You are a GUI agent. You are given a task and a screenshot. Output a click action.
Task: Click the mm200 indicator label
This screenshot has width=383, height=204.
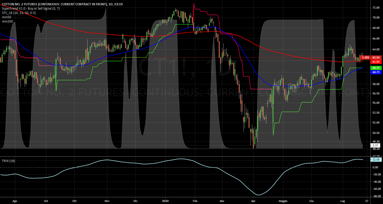click(x=7, y=21)
